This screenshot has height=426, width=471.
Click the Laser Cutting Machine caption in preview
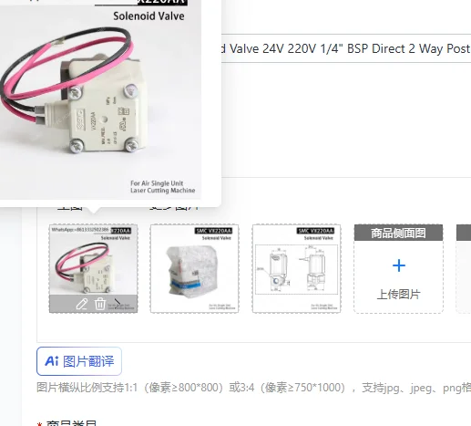click(163, 191)
